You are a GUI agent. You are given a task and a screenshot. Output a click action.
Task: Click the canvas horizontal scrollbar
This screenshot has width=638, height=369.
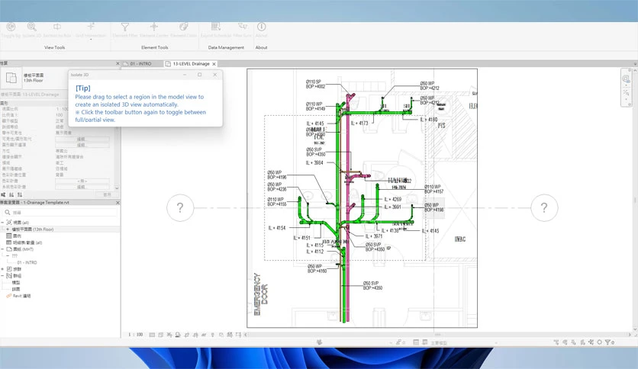437,335
